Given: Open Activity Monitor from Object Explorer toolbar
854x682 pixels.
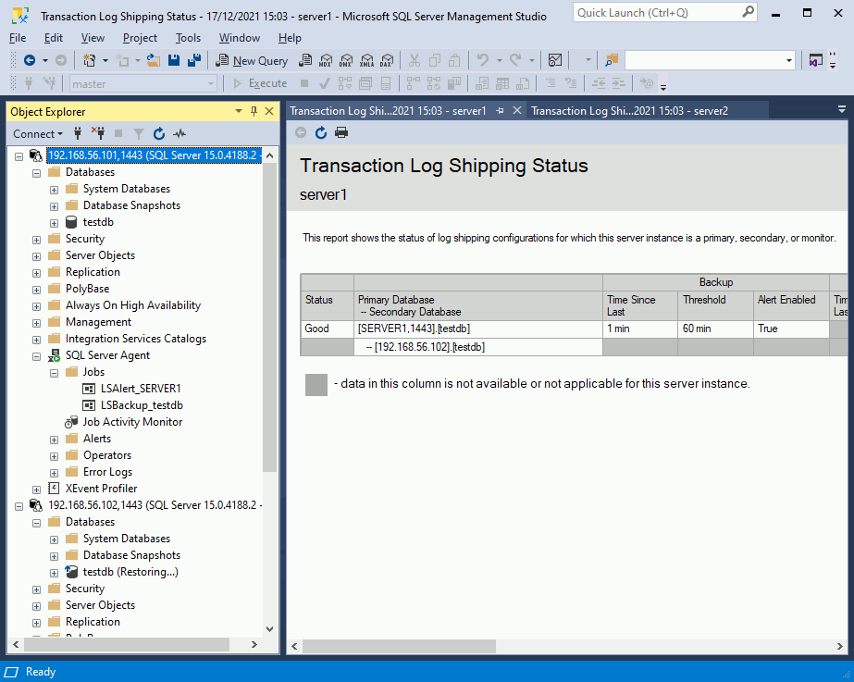Looking at the screenshot, I should coord(179,133).
